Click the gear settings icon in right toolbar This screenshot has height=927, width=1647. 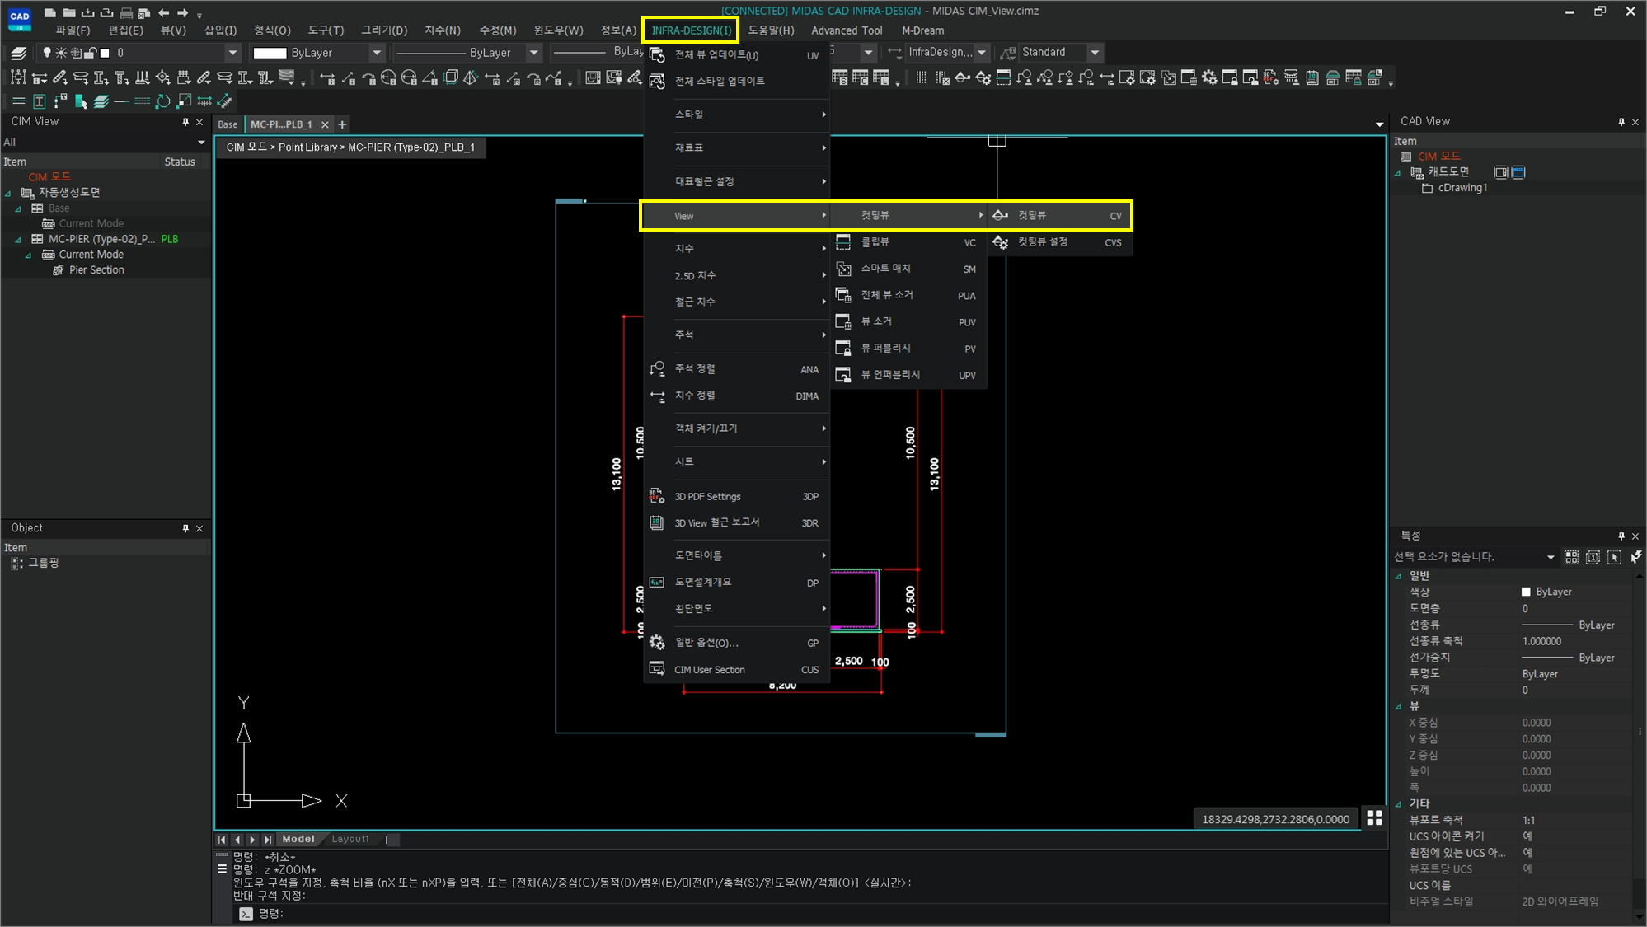[x=1209, y=78]
